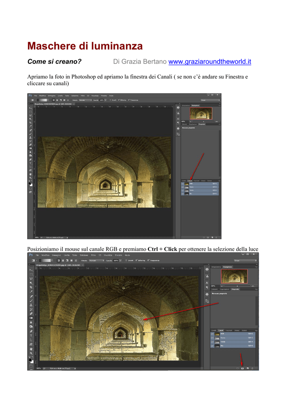Open the Opacità value dropdown in lower screenshot
The width and height of the screenshot is (286, 404).
click(120, 260)
